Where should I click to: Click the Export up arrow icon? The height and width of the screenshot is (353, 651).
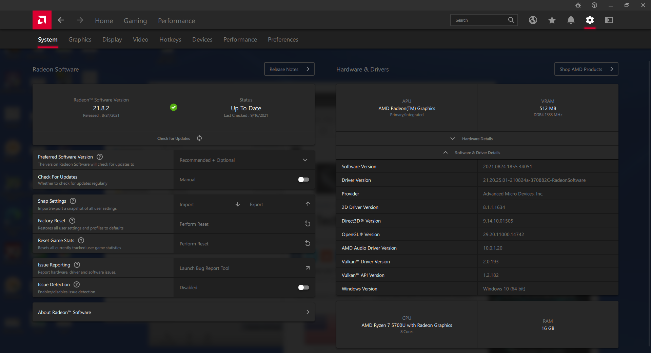pyautogui.click(x=308, y=204)
